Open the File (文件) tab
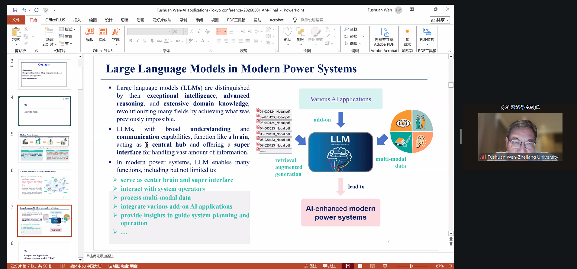The height and width of the screenshot is (269, 577). click(16, 20)
